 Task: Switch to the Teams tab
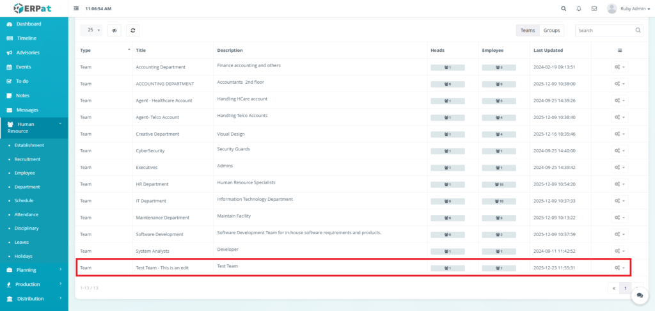(528, 30)
